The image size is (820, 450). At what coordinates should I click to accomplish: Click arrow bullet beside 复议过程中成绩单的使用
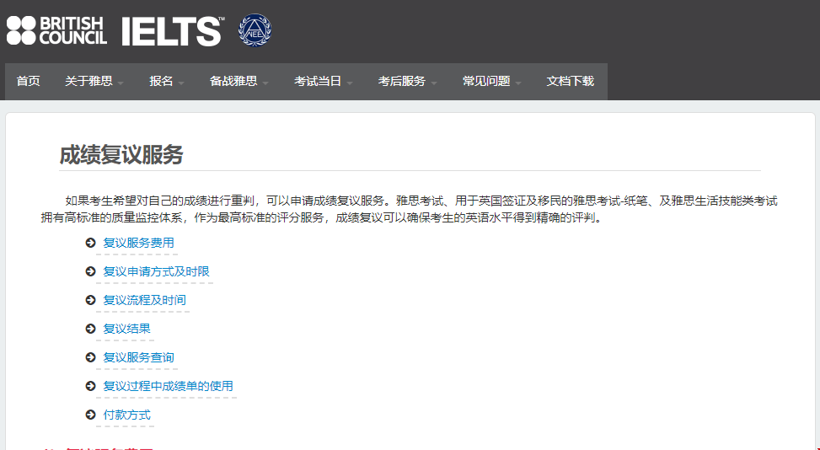click(90, 386)
